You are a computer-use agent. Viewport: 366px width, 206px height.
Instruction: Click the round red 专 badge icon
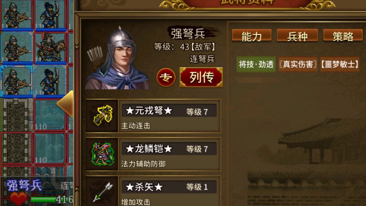[166, 77]
